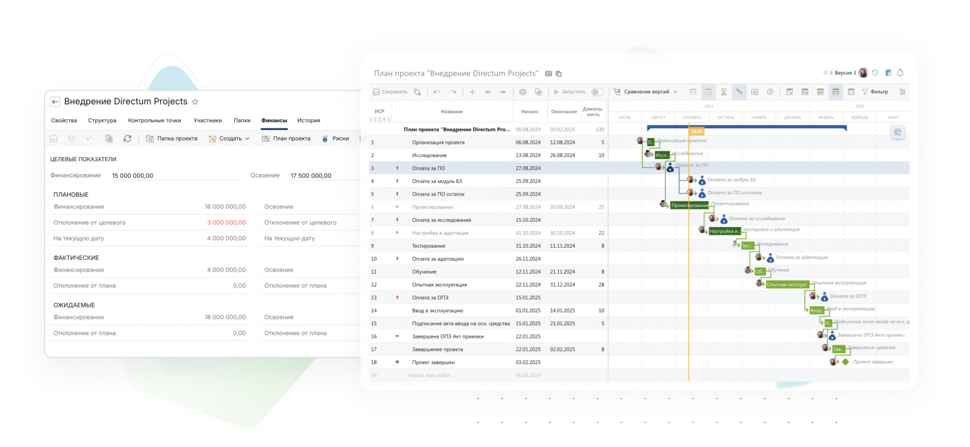Mark project as favorite with star icon

pyautogui.click(x=195, y=102)
